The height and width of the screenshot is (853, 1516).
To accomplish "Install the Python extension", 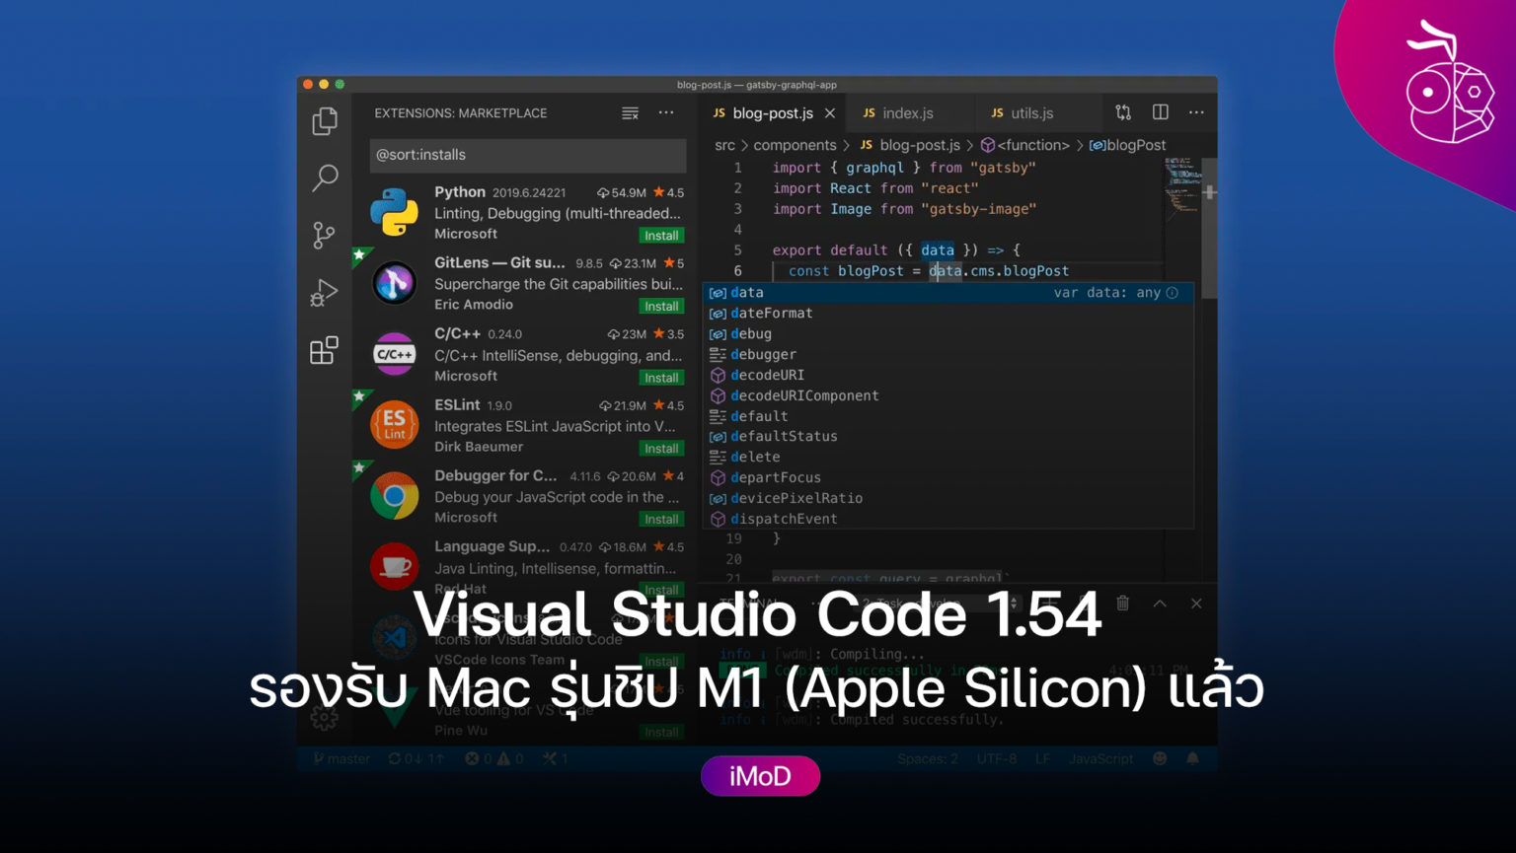I will 661,235.
